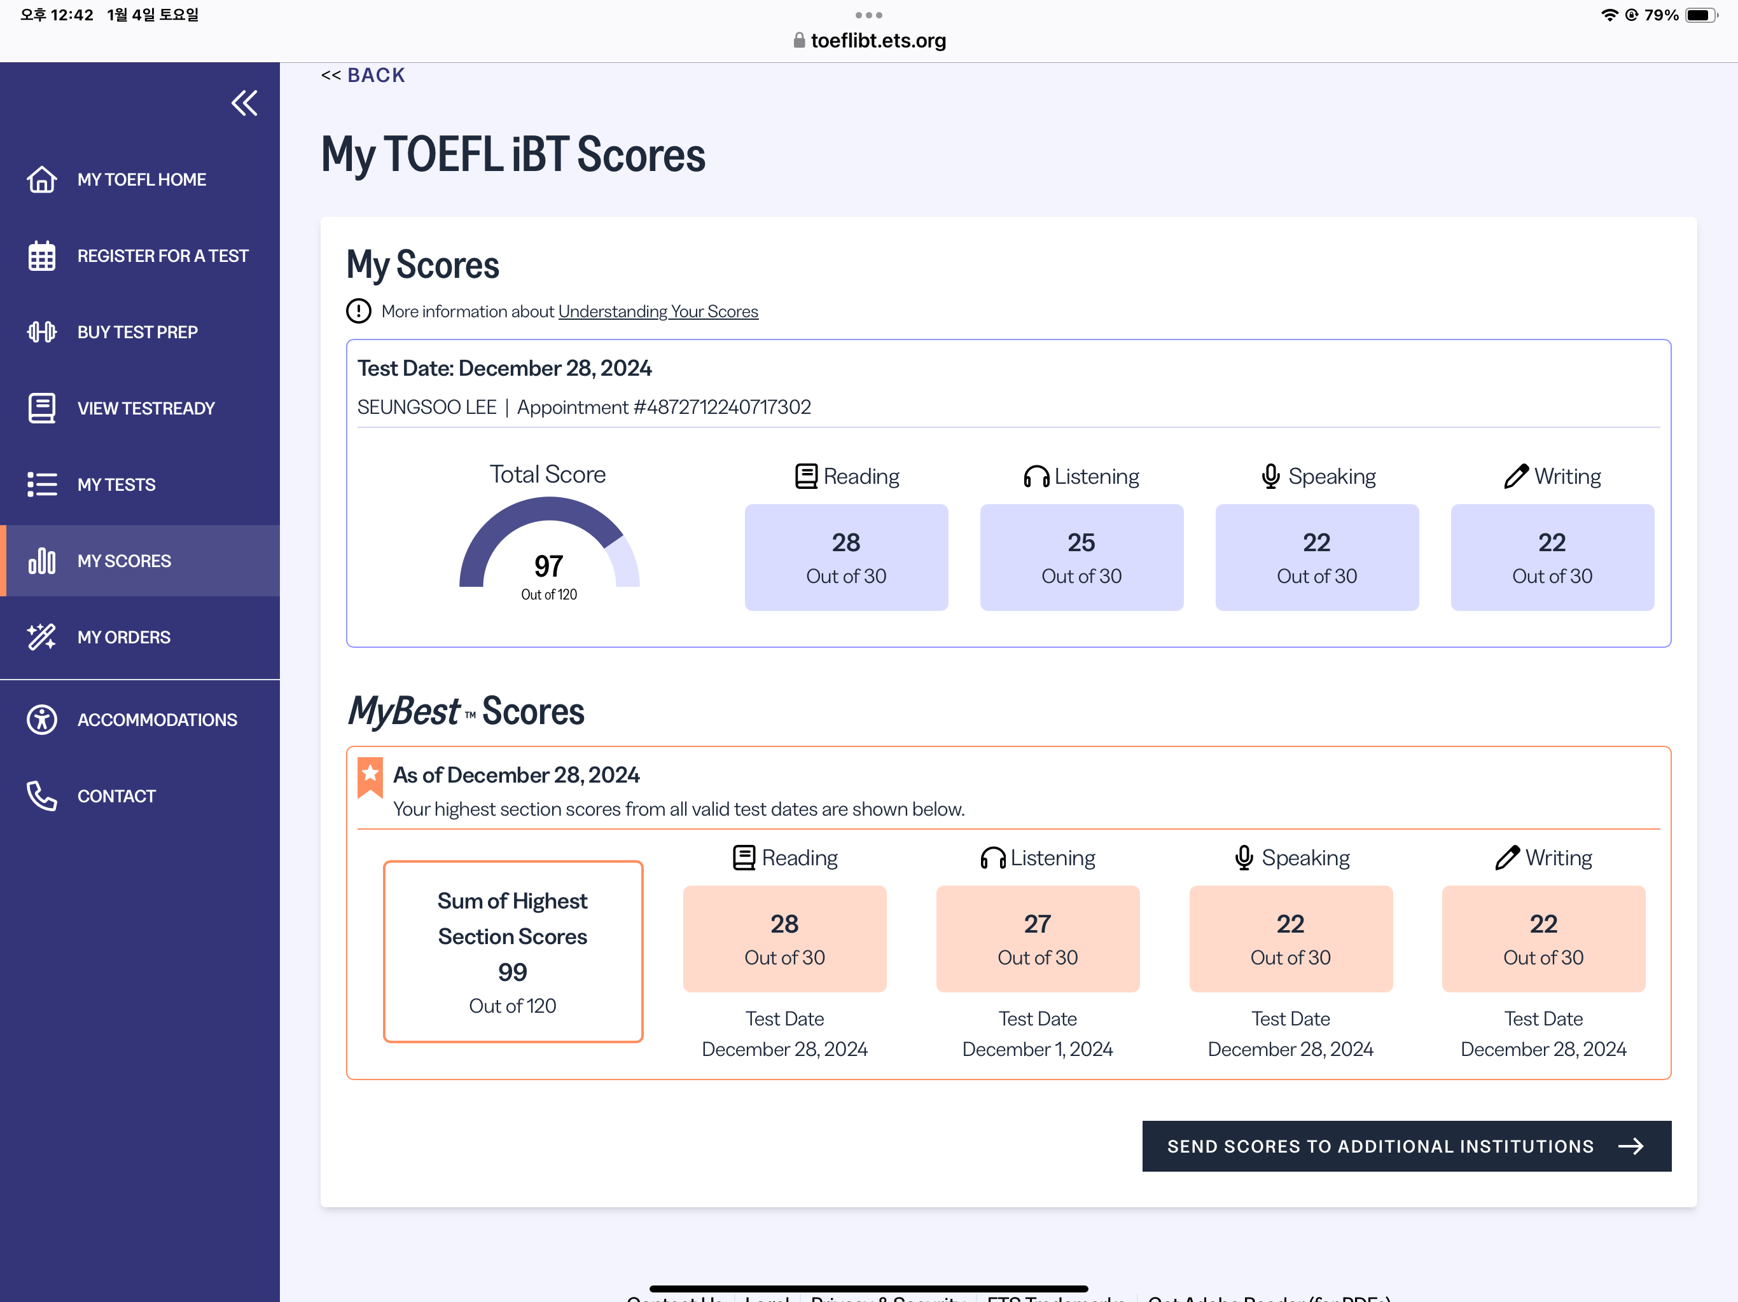Collapse the sidebar with double chevron icon
1738x1302 pixels.
(244, 103)
